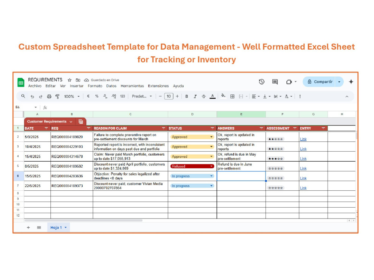Expand Customer Requirements table menu

tap(71, 122)
